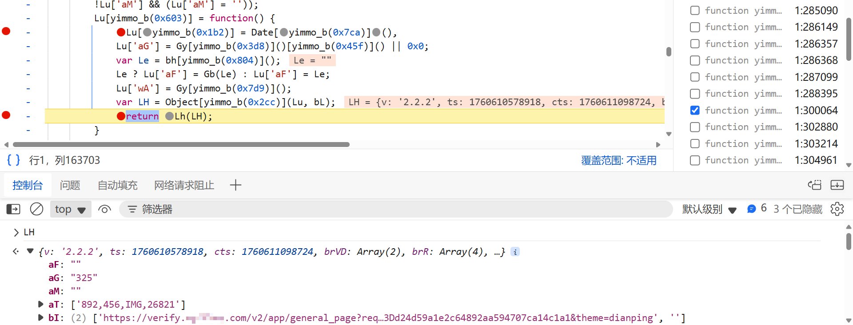Clear console with the ban icon
The height and width of the screenshot is (325, 853).
(x=36, y=209)
